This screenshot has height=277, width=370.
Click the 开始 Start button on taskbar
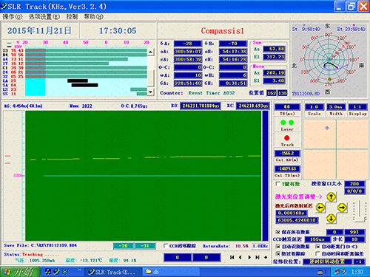click(x=20, y=272)
